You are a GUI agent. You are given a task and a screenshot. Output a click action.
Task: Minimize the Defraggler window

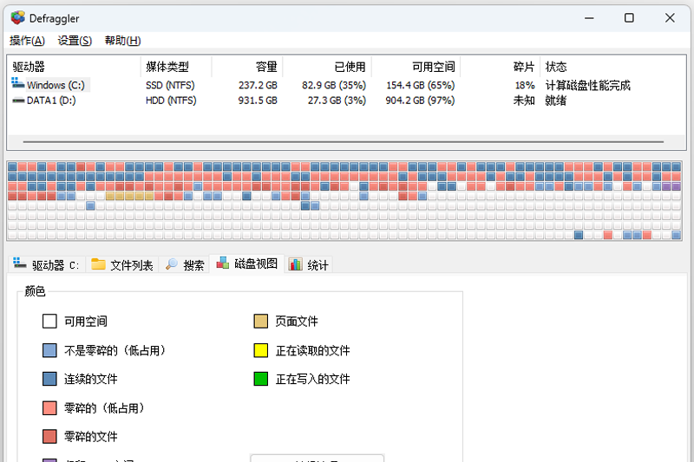[589, 18]
